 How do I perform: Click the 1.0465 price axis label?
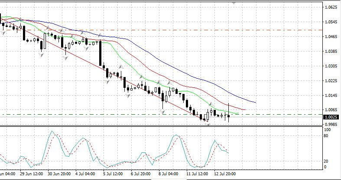[331, 36]
